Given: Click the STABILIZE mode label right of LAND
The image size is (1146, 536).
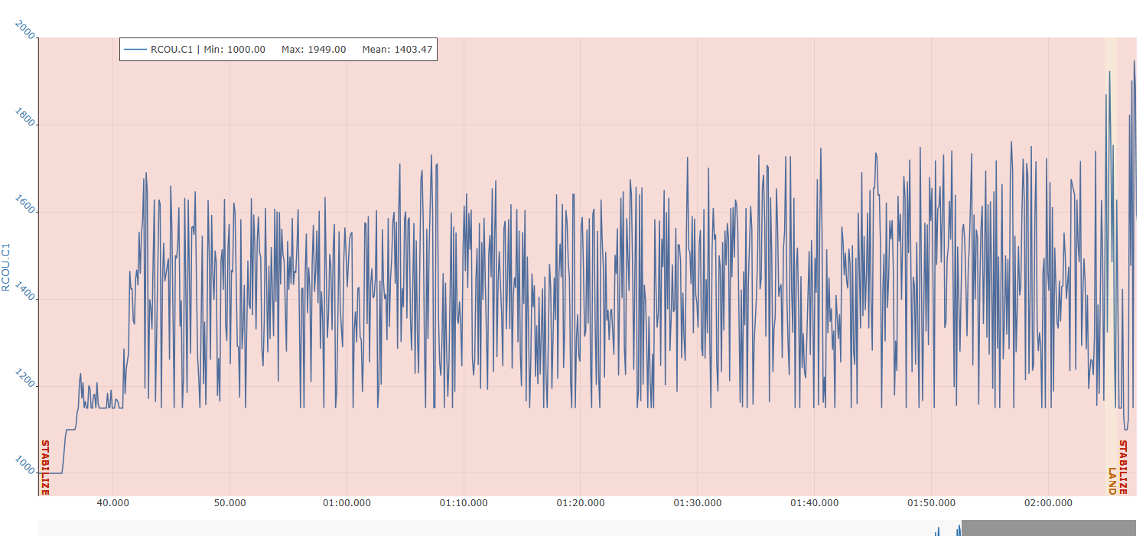Looking at the screenshot, I should pos(1123,467).
